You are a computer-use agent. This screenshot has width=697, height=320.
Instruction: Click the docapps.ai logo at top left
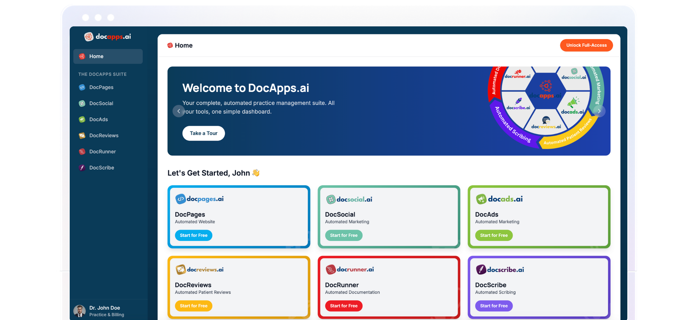107,37
